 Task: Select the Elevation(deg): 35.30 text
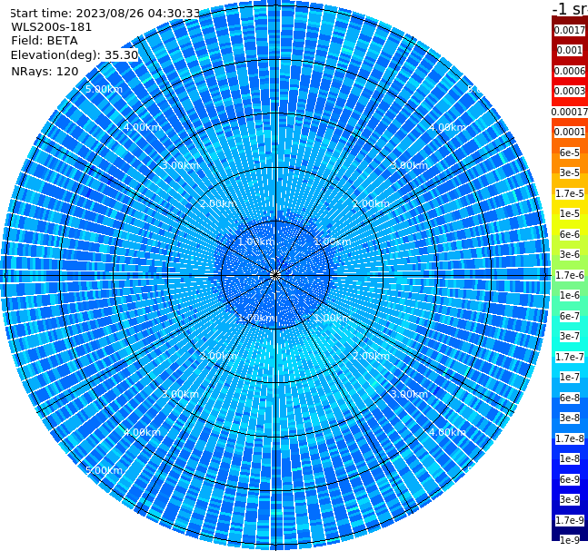(x=75, y=55)
